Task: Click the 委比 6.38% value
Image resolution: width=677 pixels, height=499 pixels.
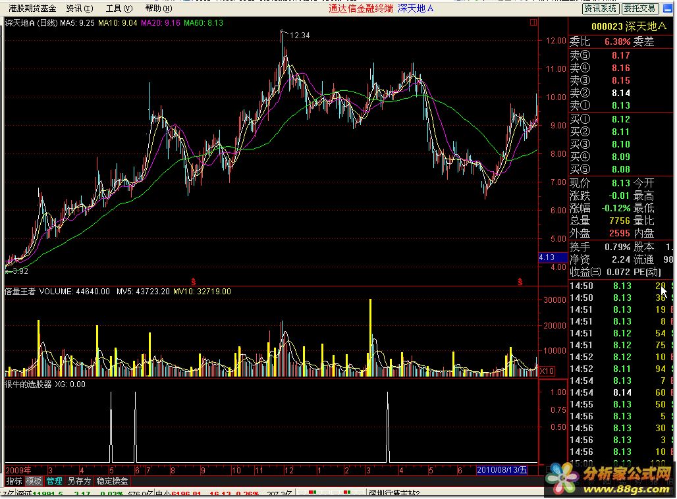Action: [617, 41]
